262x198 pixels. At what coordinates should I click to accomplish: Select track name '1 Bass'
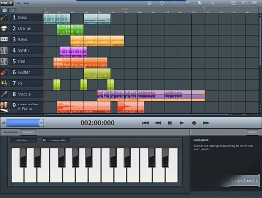tap(19, 17)
